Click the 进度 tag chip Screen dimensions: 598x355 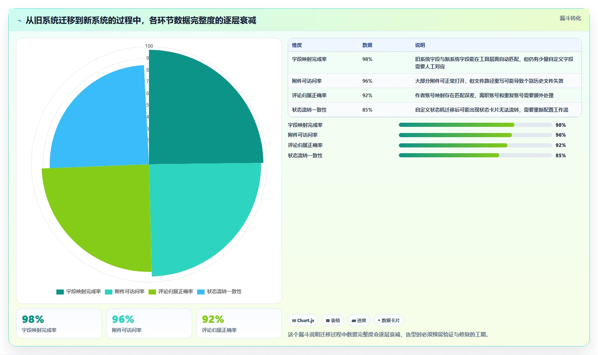tap(359, 320)
